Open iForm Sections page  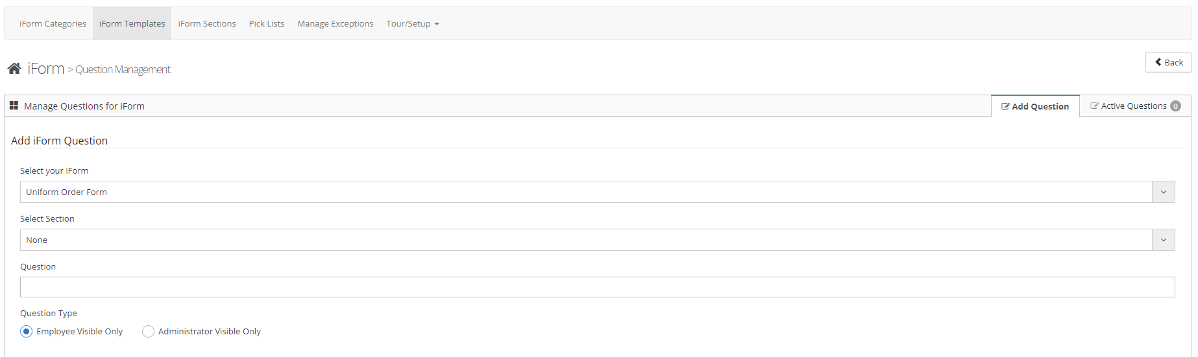[207, 24]
